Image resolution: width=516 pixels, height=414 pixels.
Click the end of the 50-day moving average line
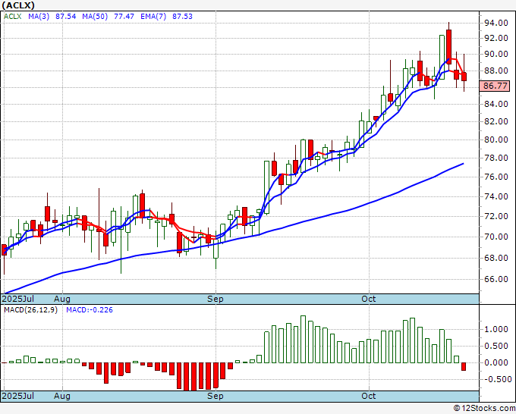click(x=464, y=164)
